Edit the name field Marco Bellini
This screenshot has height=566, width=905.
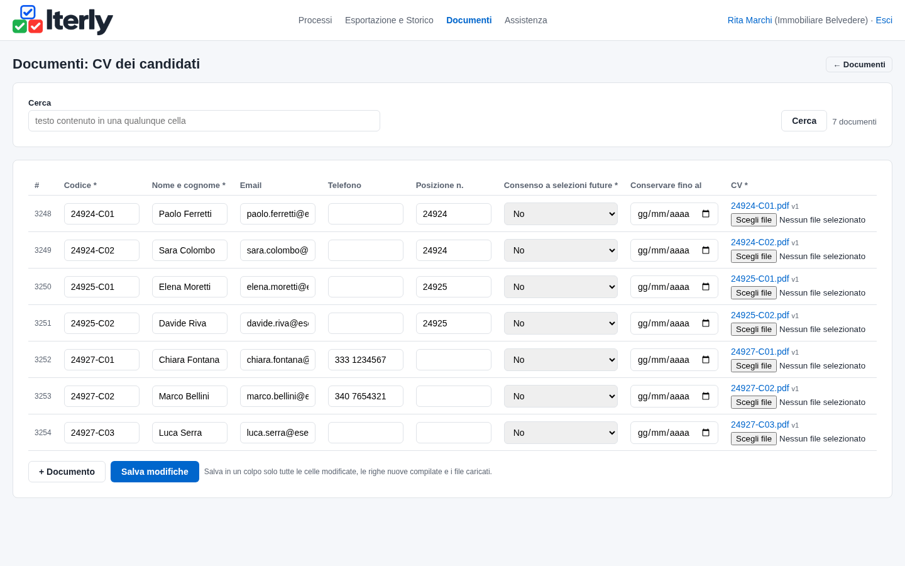point(190,396)
